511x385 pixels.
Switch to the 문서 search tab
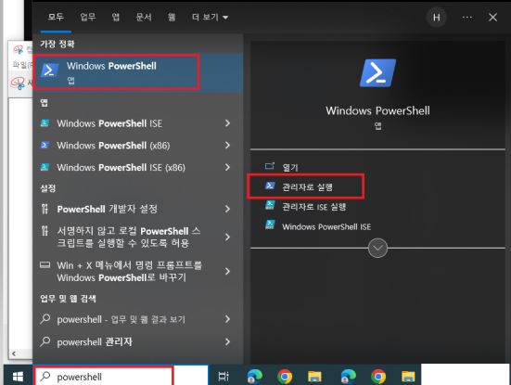(144, 17)
